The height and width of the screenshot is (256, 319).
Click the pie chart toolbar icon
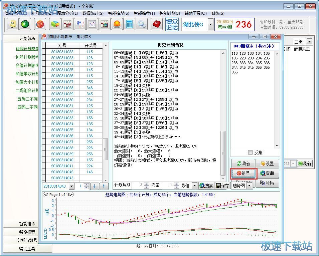click(x=55, y=24)
